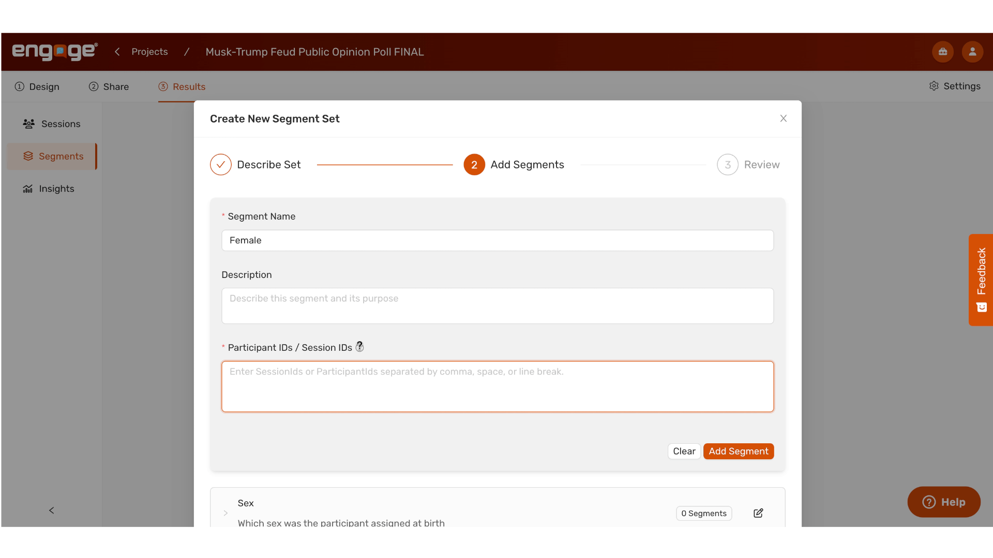This screenshot has height=558, width=993.
Task: Click the 0 Segments badge
Action: pos(704,513)
